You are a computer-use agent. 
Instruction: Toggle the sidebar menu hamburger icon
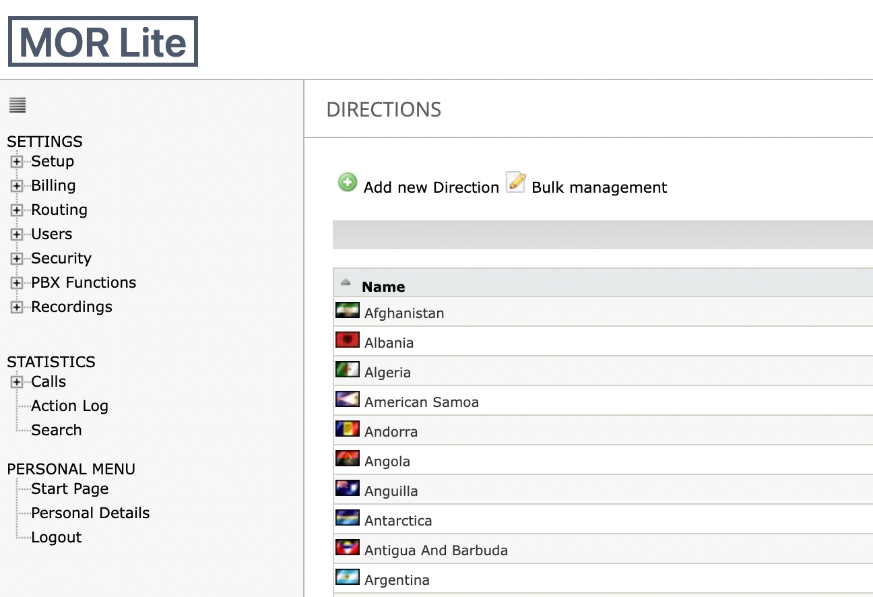18,105
